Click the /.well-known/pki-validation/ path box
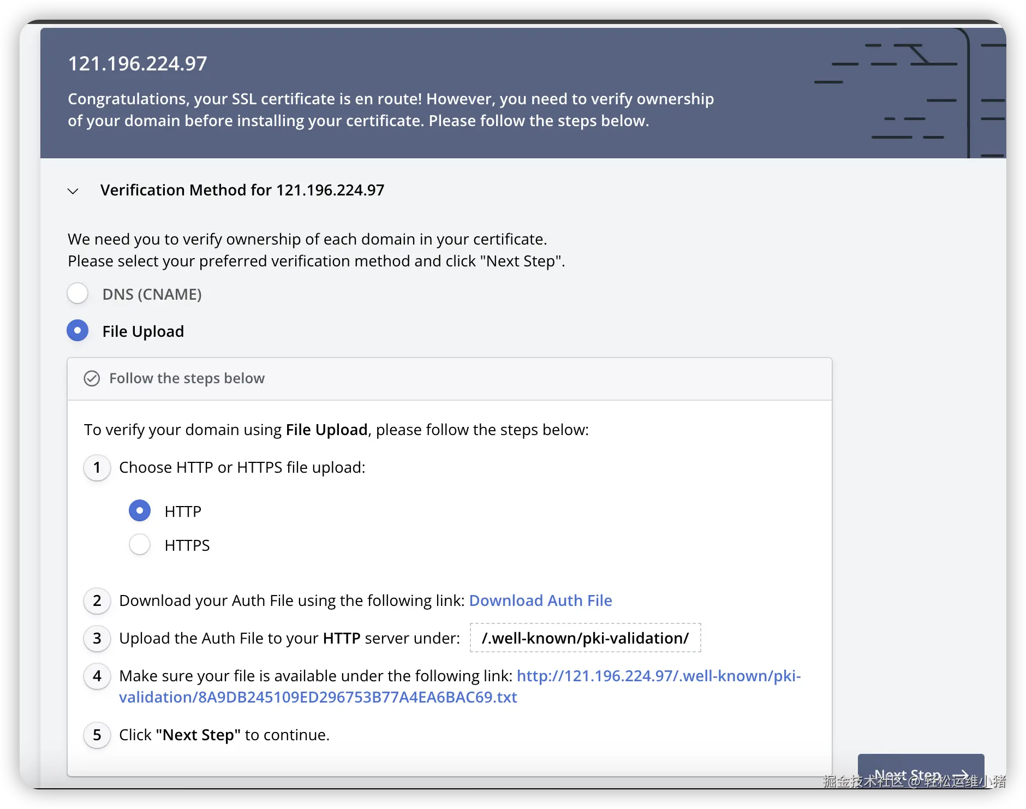This screenshot has width=1026, height=809. 585,638
